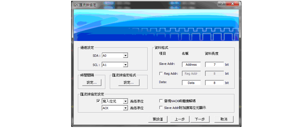Screen dimensions: 305x128
Task: Enable the Reg Addr checkbox
Action: (x=161, y=74)
